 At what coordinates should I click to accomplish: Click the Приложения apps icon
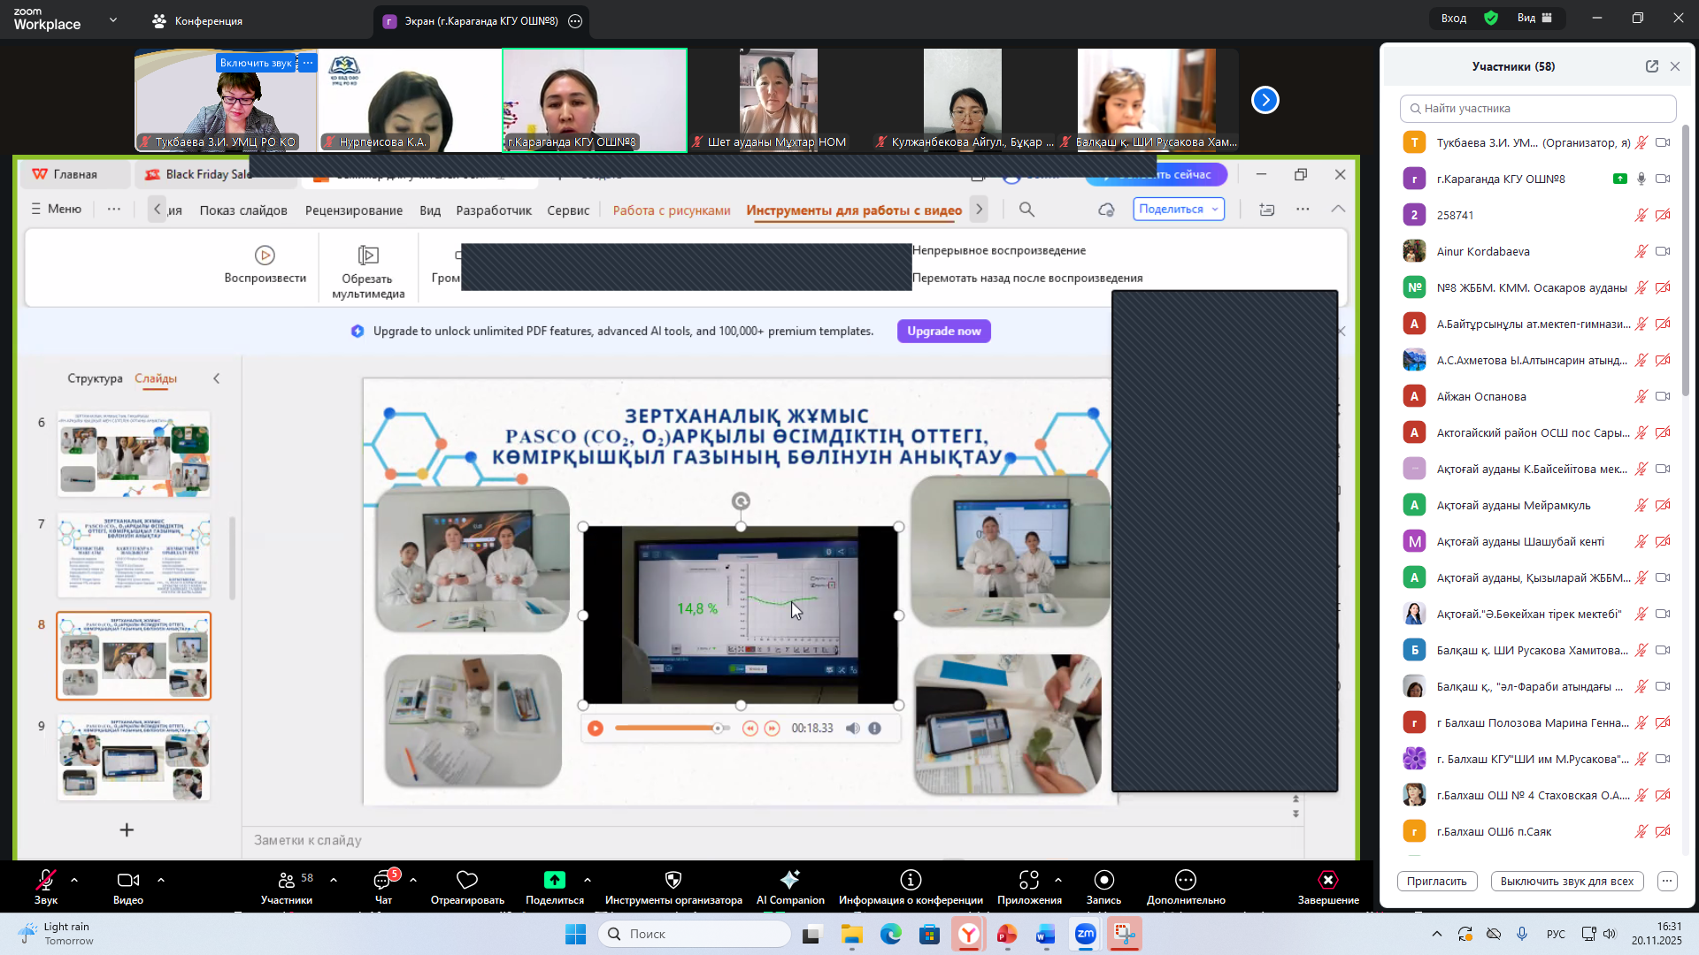point(1029,881)
